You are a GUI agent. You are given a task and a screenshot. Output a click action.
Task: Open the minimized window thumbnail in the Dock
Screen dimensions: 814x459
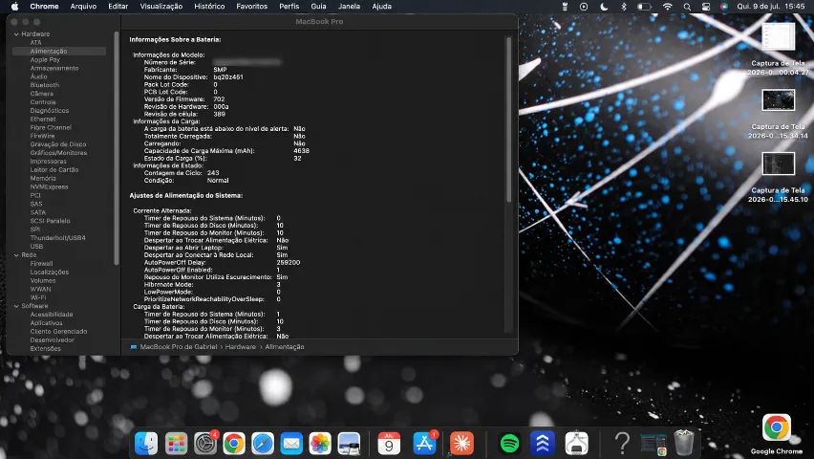click(x=653, y=445)
